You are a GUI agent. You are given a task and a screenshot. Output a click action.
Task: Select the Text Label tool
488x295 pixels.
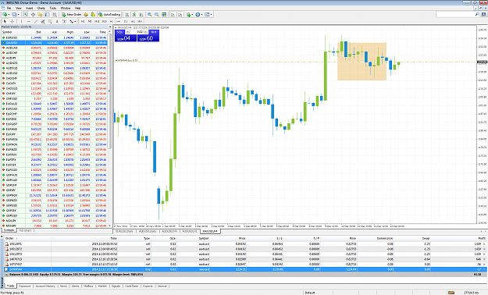64,22
